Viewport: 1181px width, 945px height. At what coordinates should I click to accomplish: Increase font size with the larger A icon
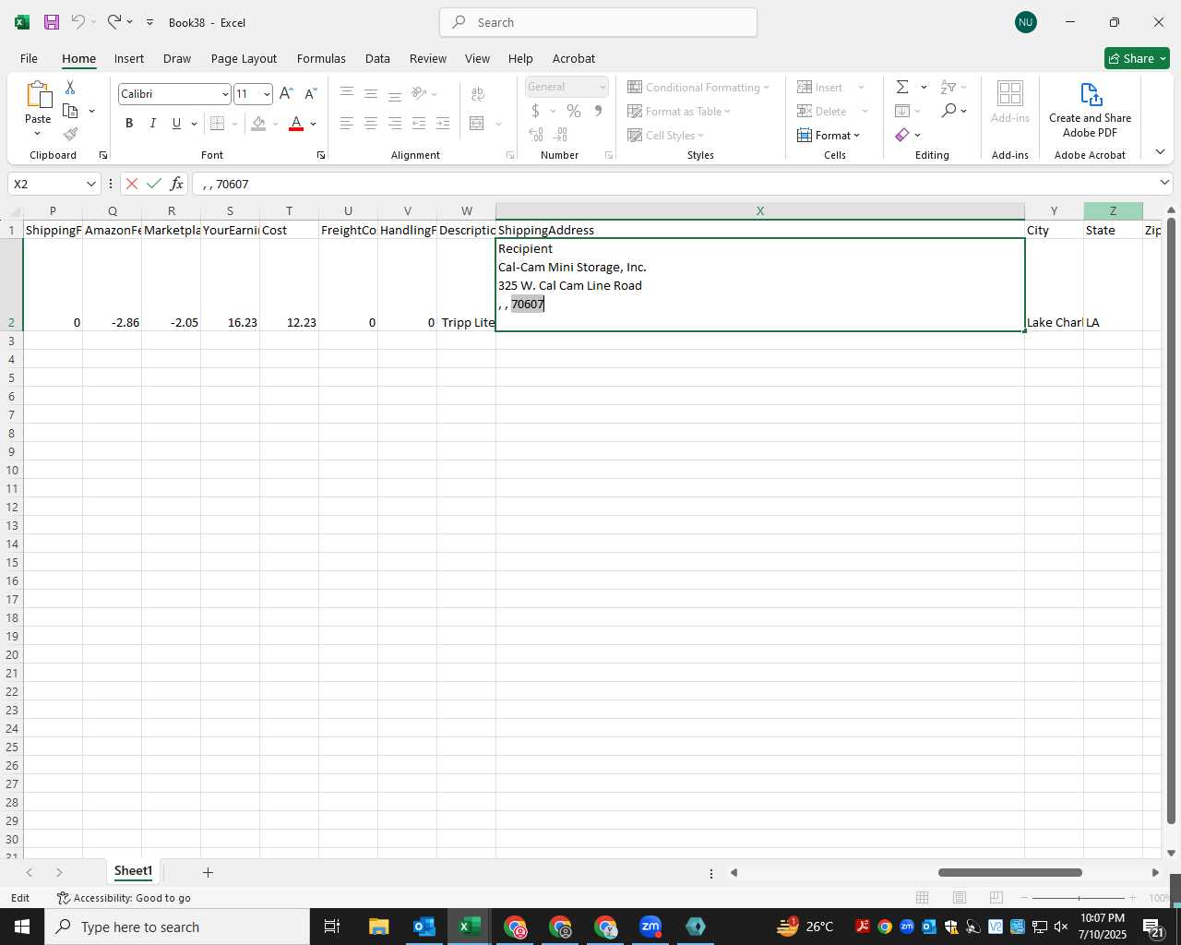286,93
